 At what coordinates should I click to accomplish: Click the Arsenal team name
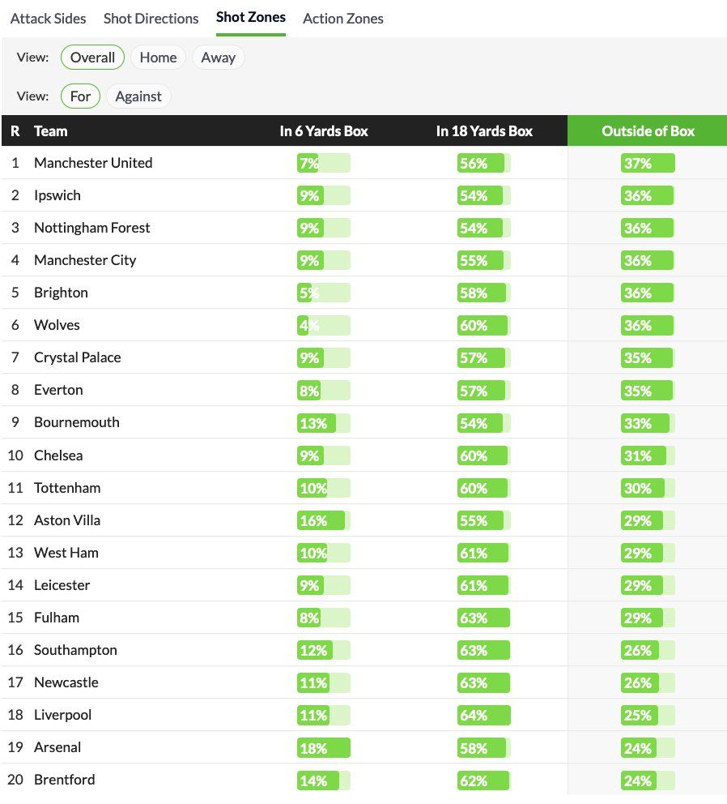[x=57, y=747]
